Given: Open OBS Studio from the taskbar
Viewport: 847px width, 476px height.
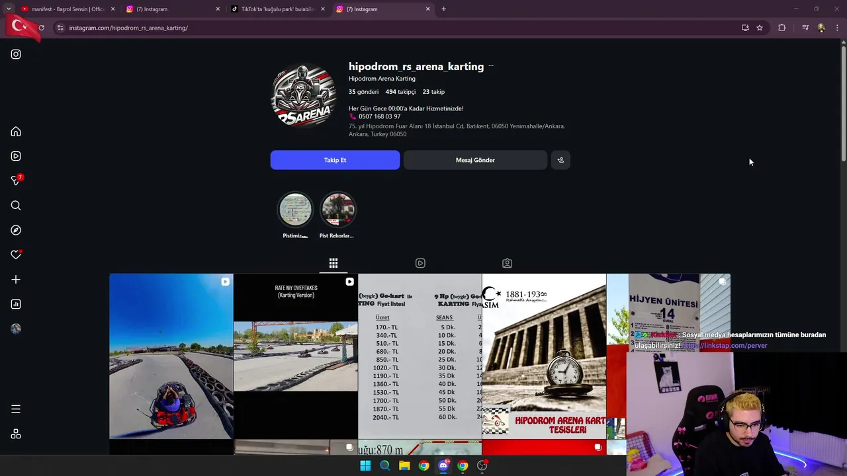Looking at the screenshot, I should pyautogui.click(x=482, y=465).
